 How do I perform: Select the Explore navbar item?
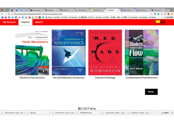(26, 22)
